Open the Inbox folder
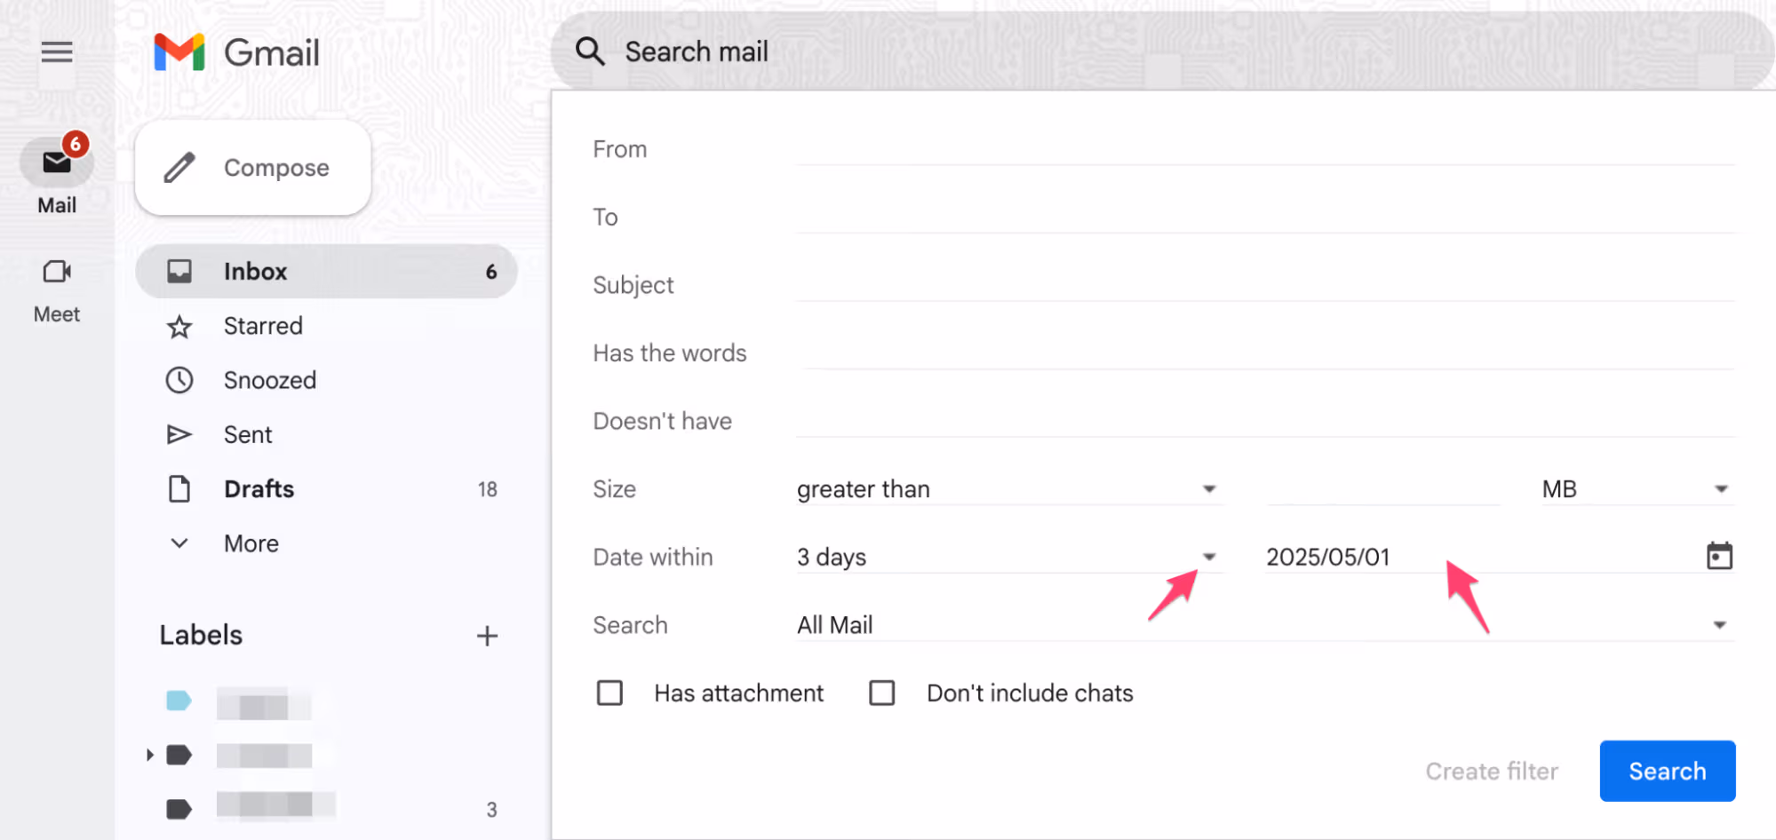 [x=255, y=271]
